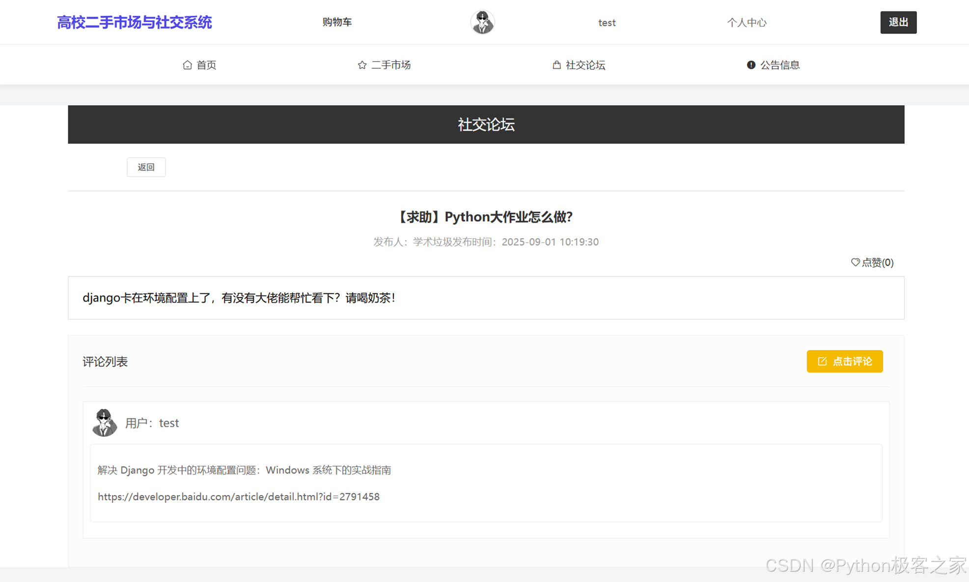The height and width of the screenshot is (582, 969).
Task: Click the bag icon beside 社交论坛
Action: pos(556,65)
